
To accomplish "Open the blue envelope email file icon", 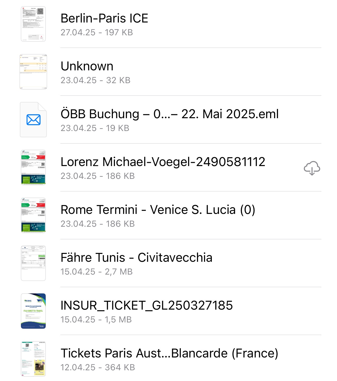I will click(x=33, y=120).
